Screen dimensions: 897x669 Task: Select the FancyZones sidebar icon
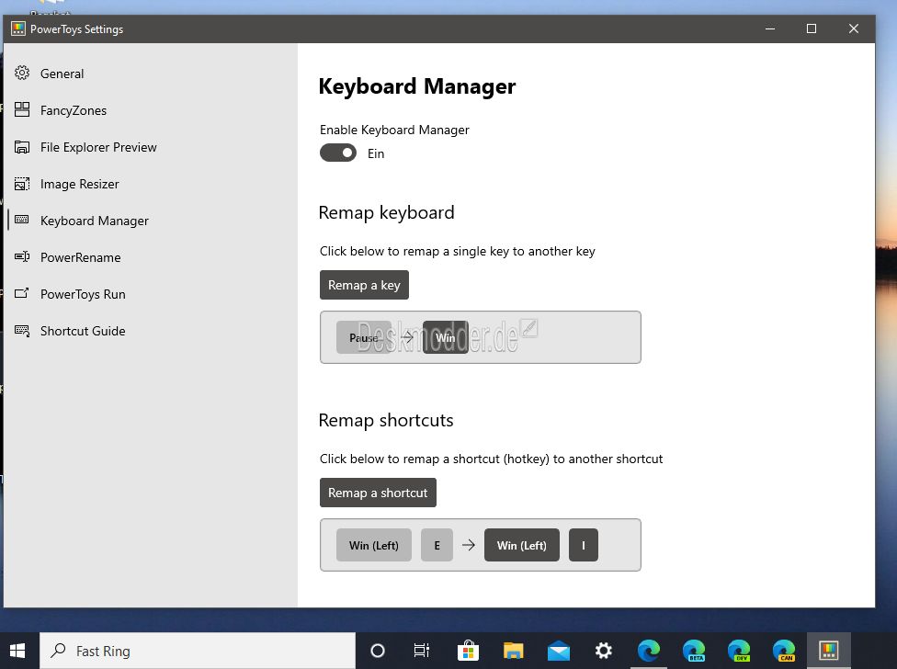pyautogui.click(x=22, y=109)
